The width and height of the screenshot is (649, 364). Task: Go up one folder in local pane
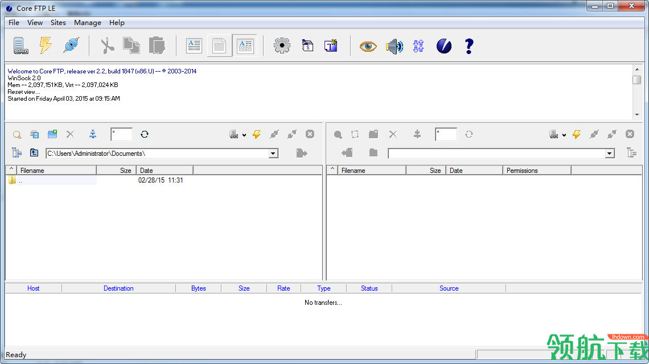(34, 152)
